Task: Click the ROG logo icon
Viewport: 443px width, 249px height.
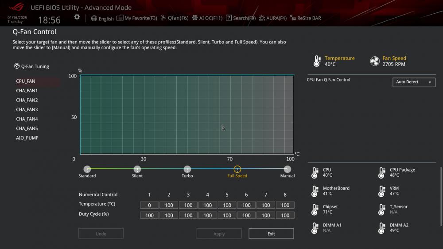Action: click(x=16, y=7)
